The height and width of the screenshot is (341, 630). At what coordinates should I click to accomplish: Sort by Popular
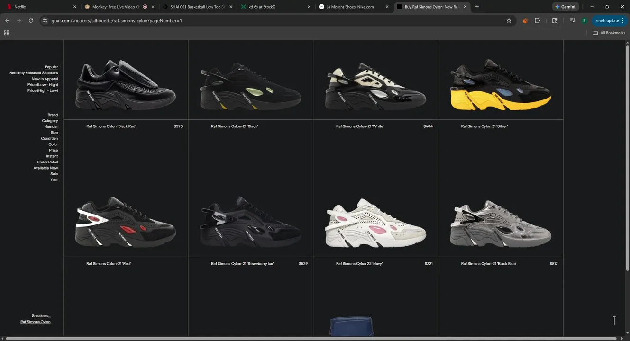51,67
